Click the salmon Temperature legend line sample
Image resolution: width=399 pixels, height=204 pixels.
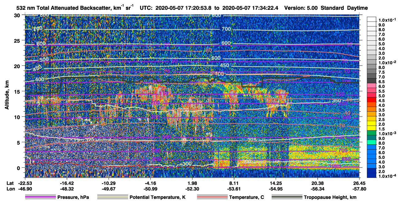tap(212, 197)
